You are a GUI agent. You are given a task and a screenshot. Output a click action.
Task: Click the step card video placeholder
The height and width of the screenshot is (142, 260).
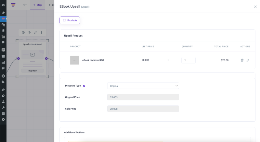coord(32,55)
